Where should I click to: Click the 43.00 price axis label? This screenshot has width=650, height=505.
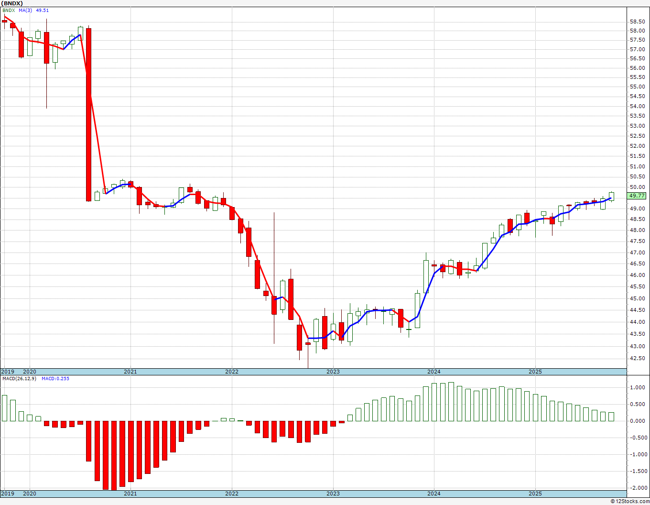(637, 346)
